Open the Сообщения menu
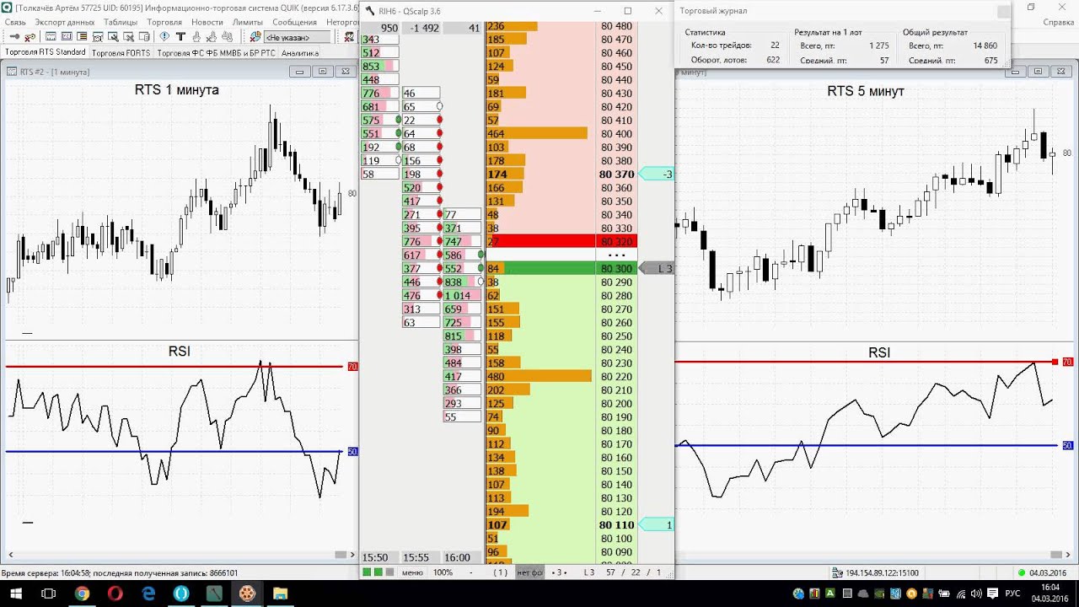The image size is (1079, 607). pos(294,22)
